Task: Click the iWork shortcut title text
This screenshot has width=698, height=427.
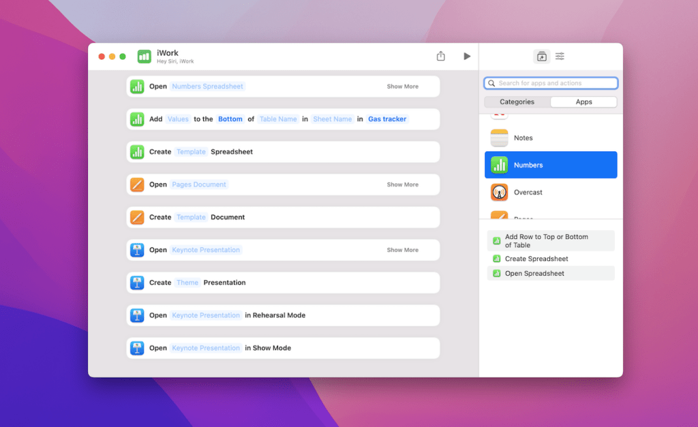Action: pyautogui.click(x=168, y=53)
